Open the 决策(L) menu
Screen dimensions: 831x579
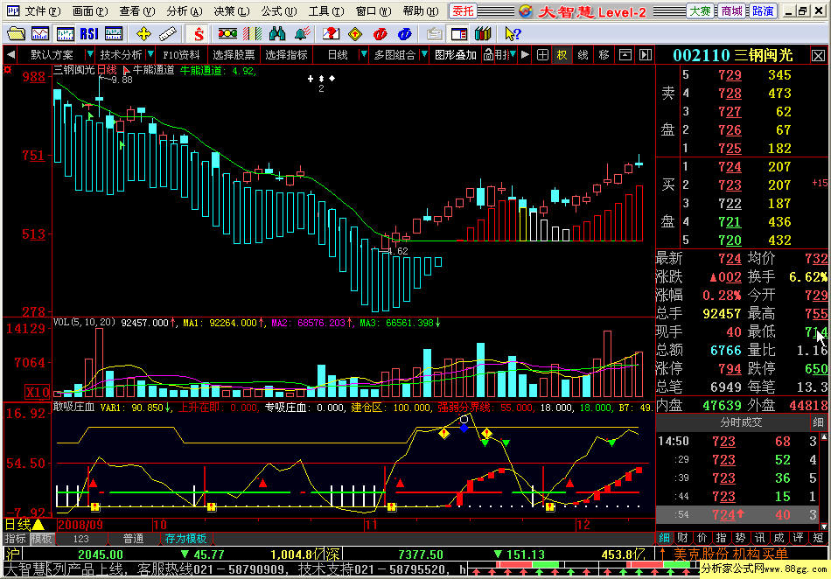tap(231, 11)
